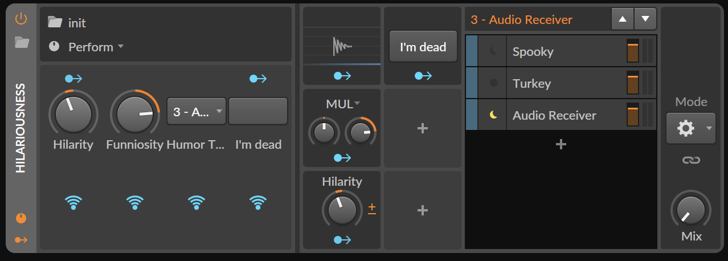Open the Perform remote page dropdown
Screen dimensions: 728x261
pos(96,47)
